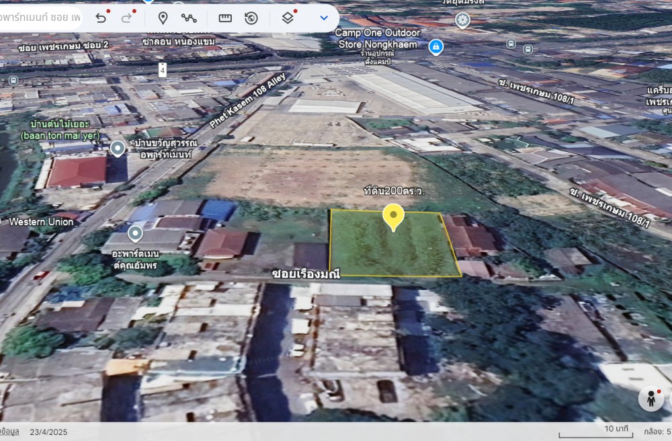Image resolution: width=672 pixels, height=441 pixels.
Task: Click the temple icon at top right
Action: [x=462, y=20]
